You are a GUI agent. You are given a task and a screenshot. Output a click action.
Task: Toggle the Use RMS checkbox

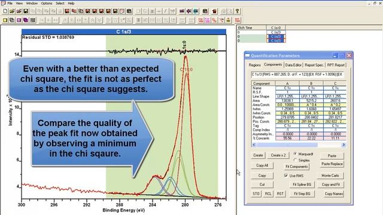tap(286, 176)
